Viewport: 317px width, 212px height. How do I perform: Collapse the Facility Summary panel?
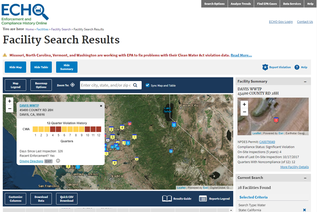tap(305, 82)
